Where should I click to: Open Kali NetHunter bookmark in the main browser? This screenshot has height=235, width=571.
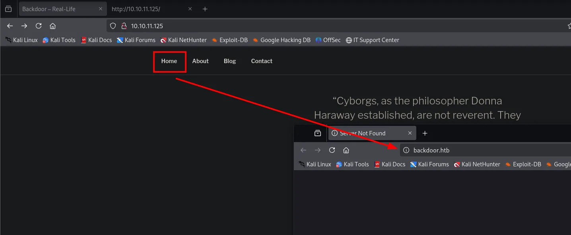[x=184, y=40]
